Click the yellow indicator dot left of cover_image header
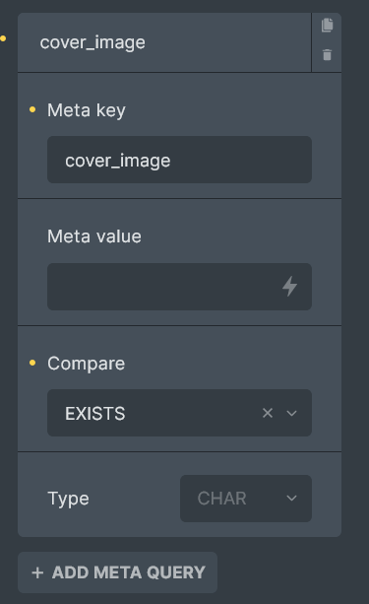 pyautogui.click(x=3, y=38)
